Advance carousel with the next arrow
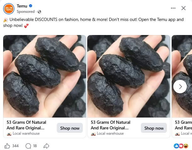 click(180, 87)
